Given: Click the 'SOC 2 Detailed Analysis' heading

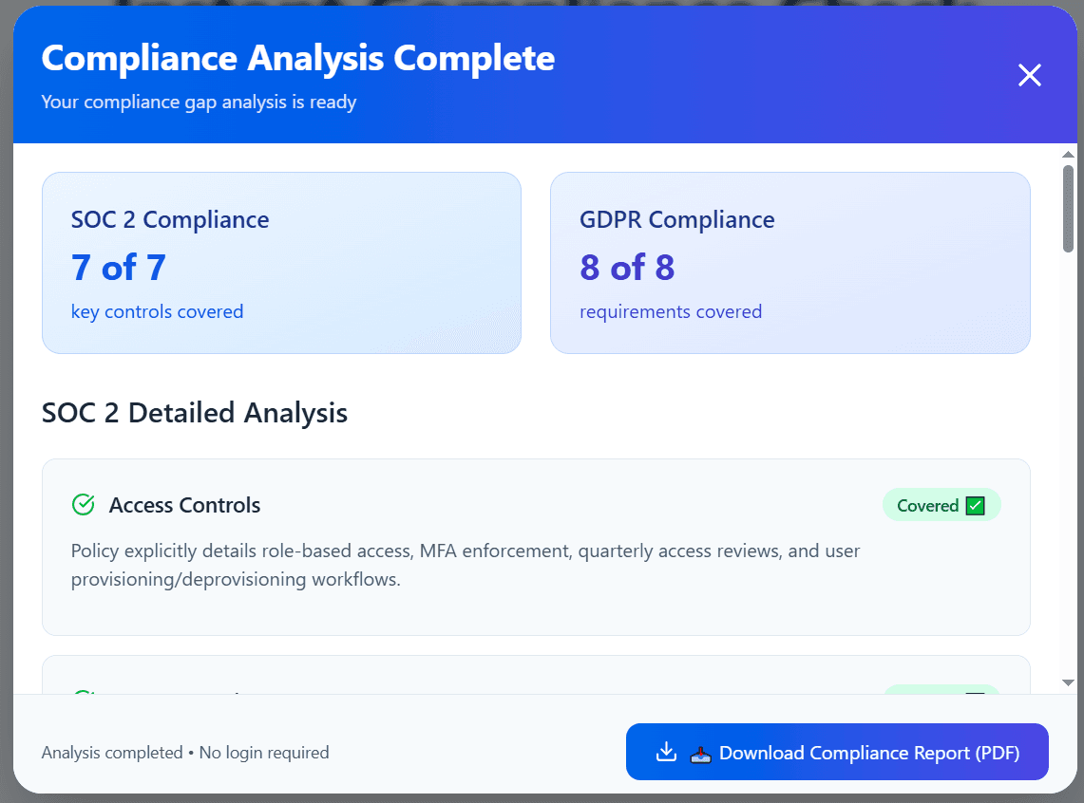Looking at the screenshot, I should click(195, 413).
